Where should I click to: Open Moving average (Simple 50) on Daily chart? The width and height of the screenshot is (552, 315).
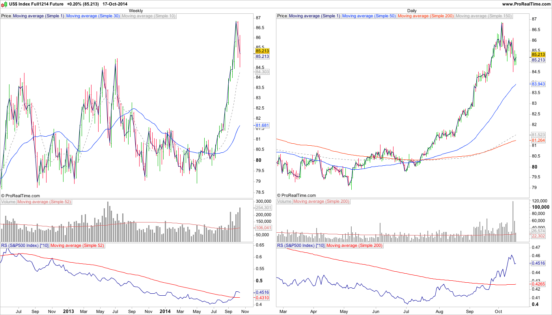pos(369,16)
